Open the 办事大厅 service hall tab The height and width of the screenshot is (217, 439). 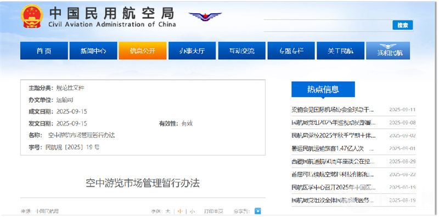coord(192,50)
